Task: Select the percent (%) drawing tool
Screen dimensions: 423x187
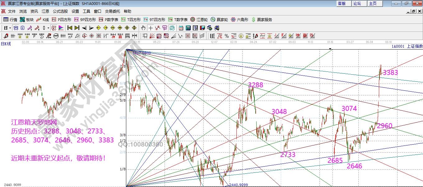Action: pyautogui.click(x=227, y=36)
